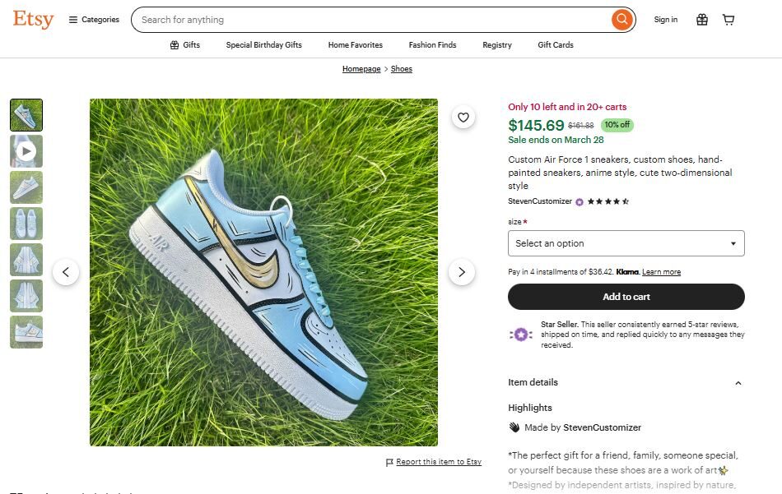The width and height of the screenshot is (782, 494).
Task: Select the first sneaker thumbnail in the gallery
Action: pyautogui.click(x=26, y=115)
